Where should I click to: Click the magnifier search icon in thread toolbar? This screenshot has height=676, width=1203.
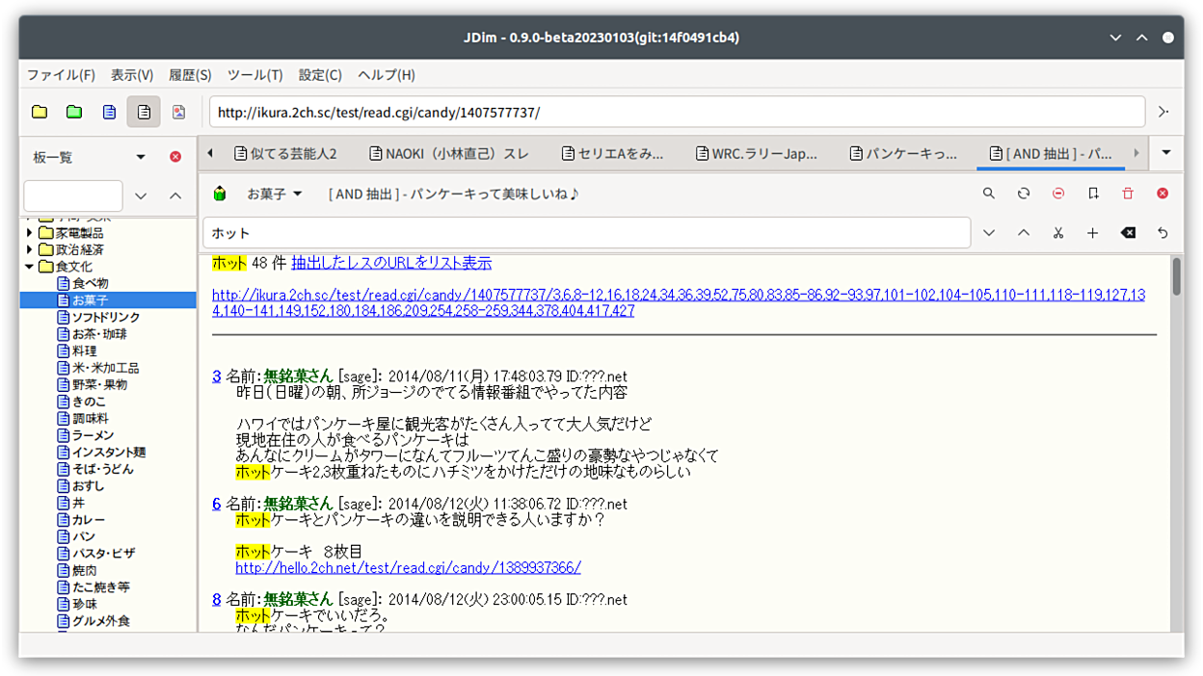coord(989,194)
